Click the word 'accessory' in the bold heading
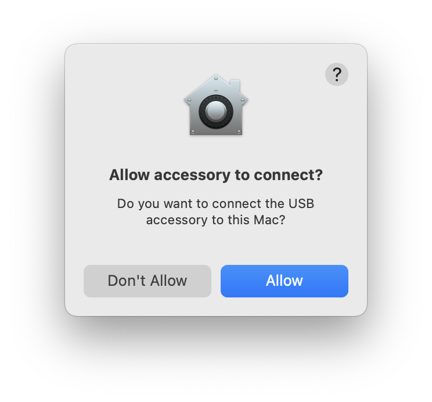The width and height of the screenshot is (432, 402). pyautogui.click(x=192, y=175)
